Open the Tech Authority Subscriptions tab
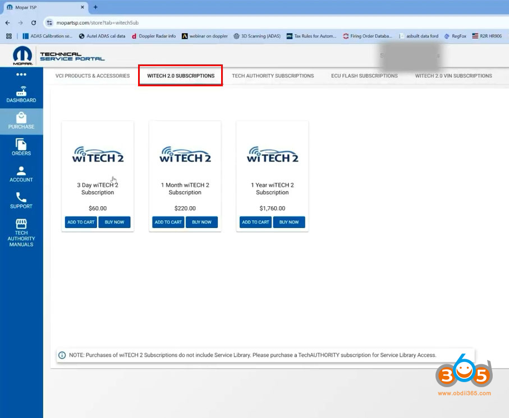This screenshot has height=418, width=509. (x=273, y=76)
